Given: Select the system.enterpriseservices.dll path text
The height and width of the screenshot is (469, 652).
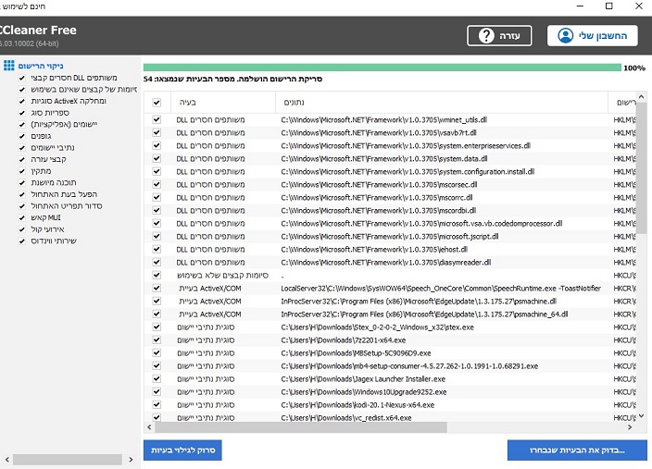Looking at the screenshot, I should pos(406,146).
